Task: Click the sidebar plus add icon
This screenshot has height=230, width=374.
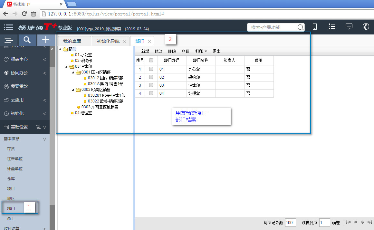Action: (46, 40)
